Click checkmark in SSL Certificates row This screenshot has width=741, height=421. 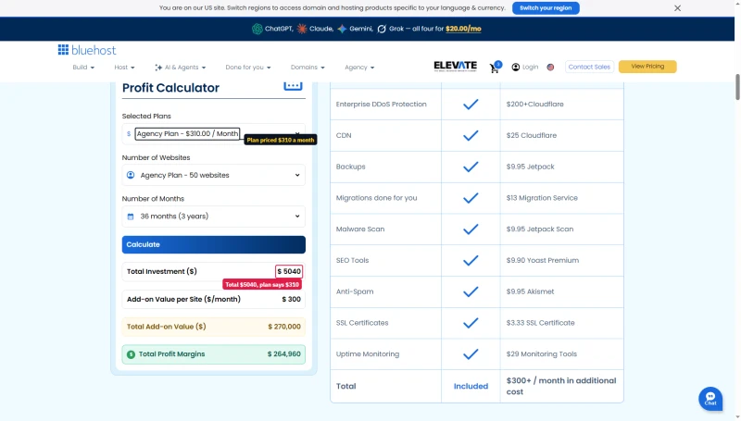point(471,323)
